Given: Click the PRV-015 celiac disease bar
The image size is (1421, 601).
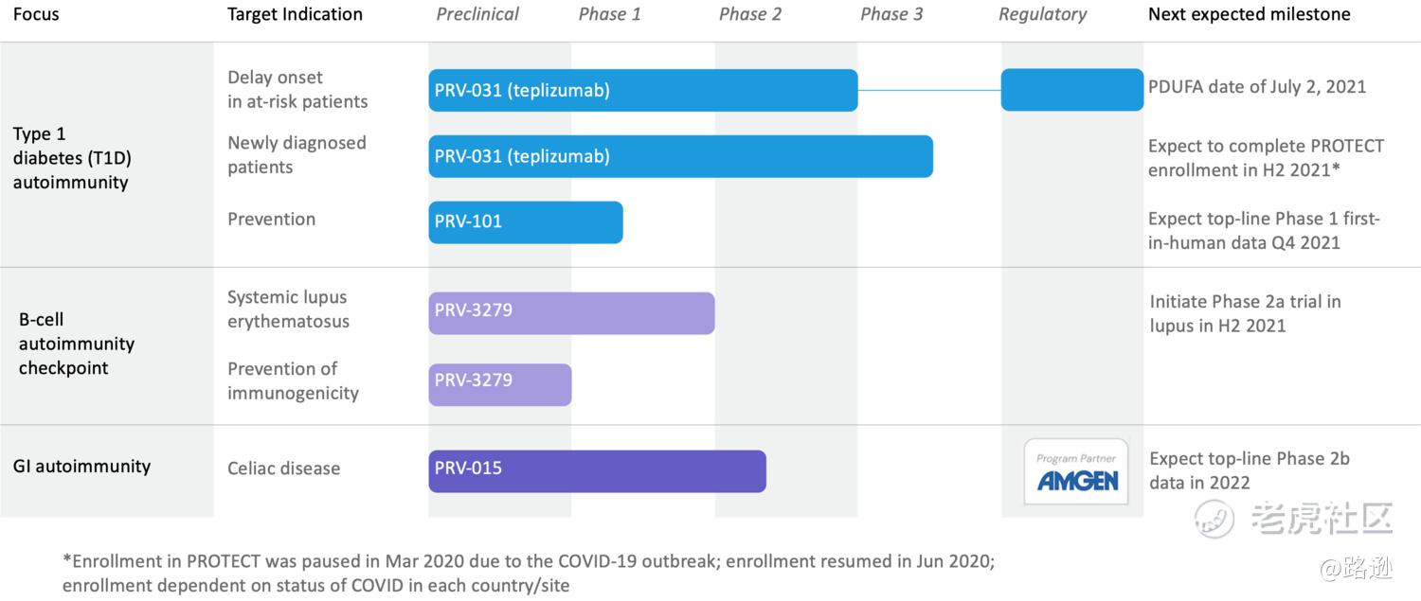Looking at the screenshot, I should click(x=597, y=470).
